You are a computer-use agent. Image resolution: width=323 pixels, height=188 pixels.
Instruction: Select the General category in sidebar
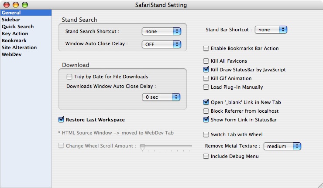26,13
